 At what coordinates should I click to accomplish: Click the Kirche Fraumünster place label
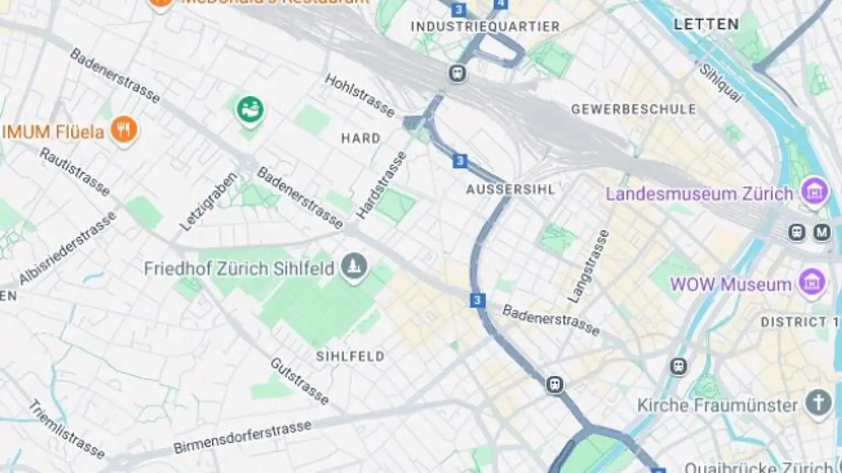pos(717,405)
